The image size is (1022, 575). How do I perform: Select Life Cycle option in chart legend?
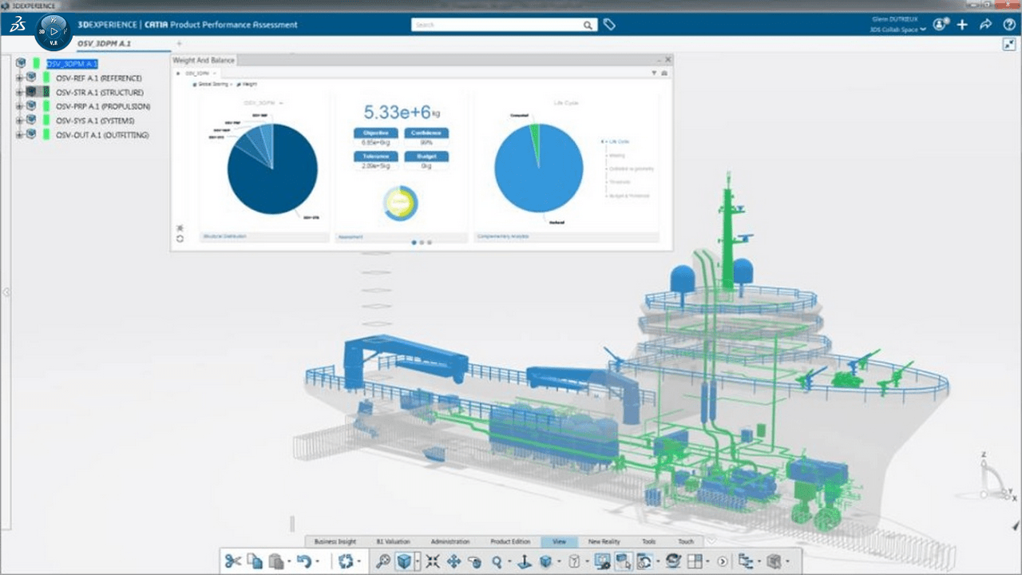617,142
